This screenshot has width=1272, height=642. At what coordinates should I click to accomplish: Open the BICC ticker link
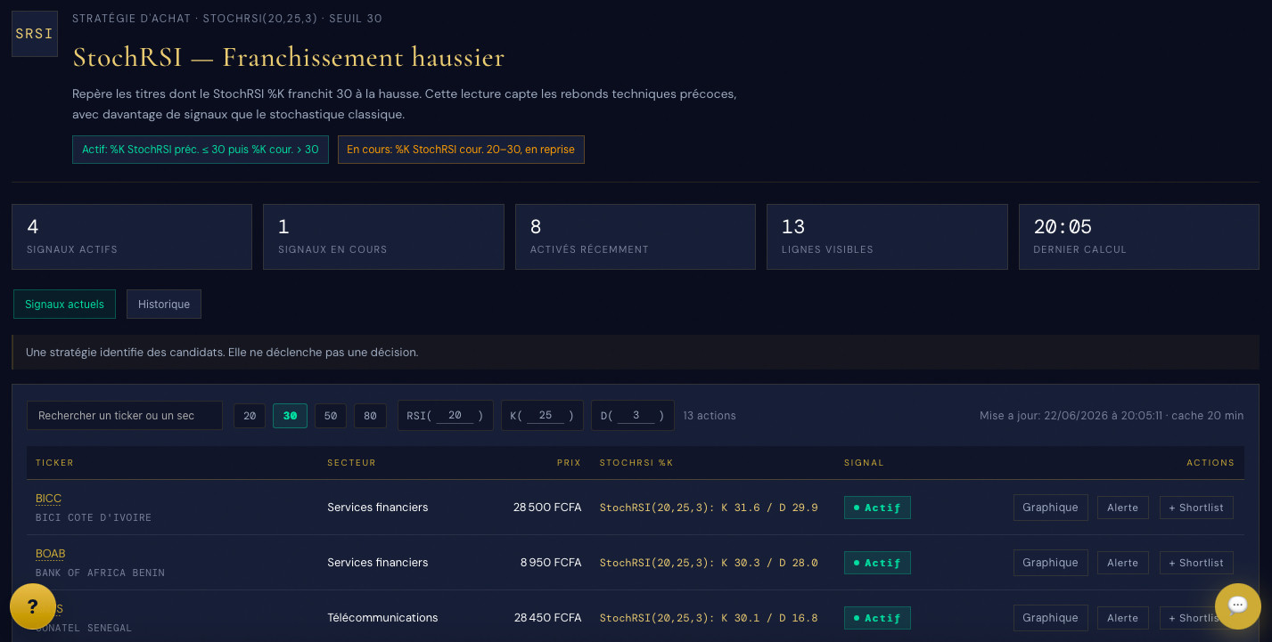click(x=48, y=499)
